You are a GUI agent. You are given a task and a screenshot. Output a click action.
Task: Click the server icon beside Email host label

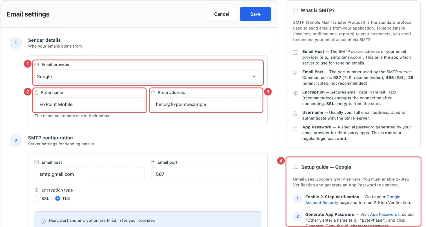(37, 162)
